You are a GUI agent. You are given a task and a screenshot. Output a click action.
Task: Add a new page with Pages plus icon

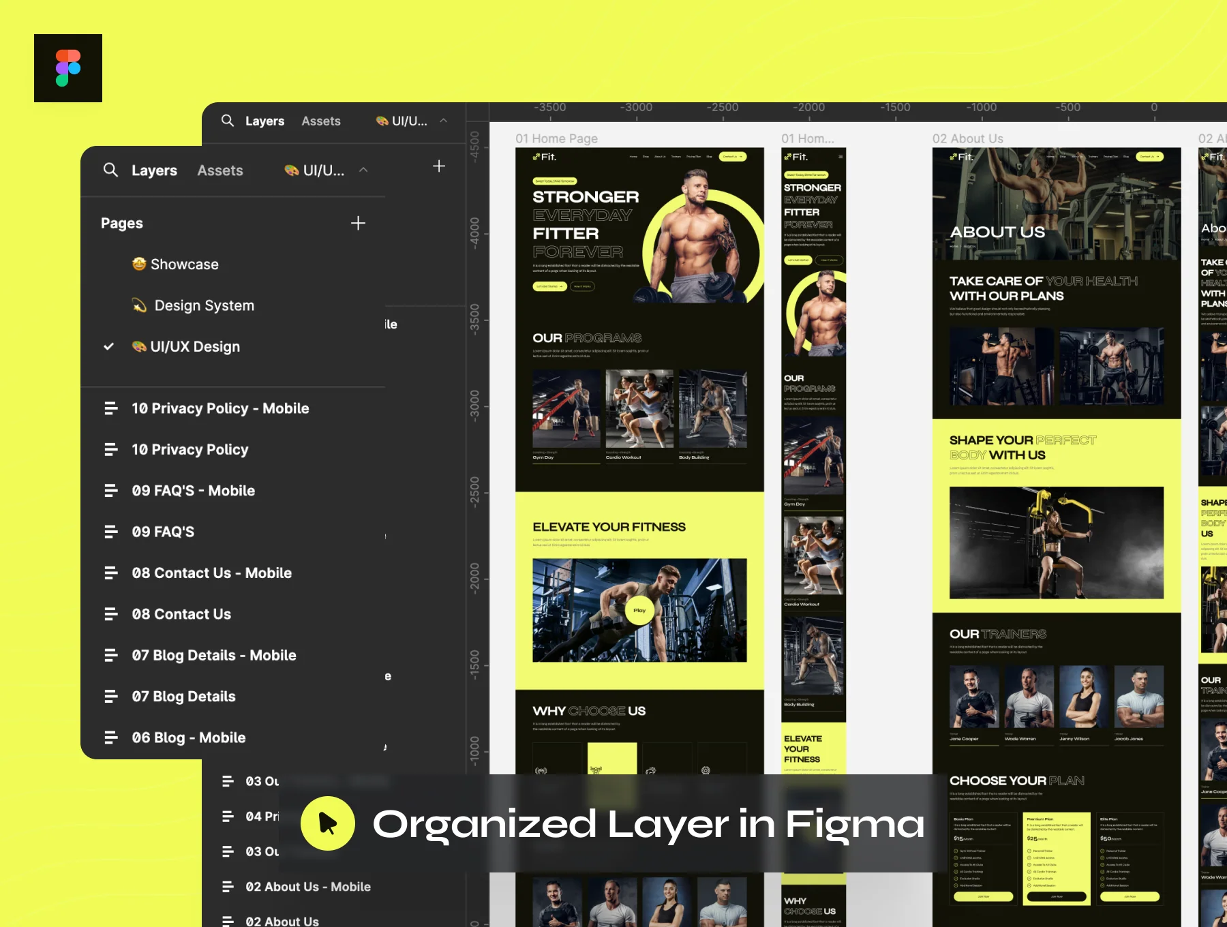358,223
